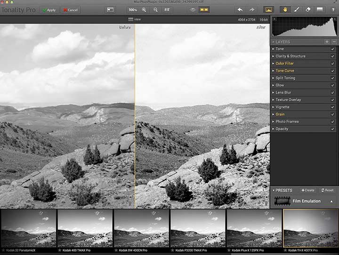Set zoom to 100%

click(x=133, y=10)
